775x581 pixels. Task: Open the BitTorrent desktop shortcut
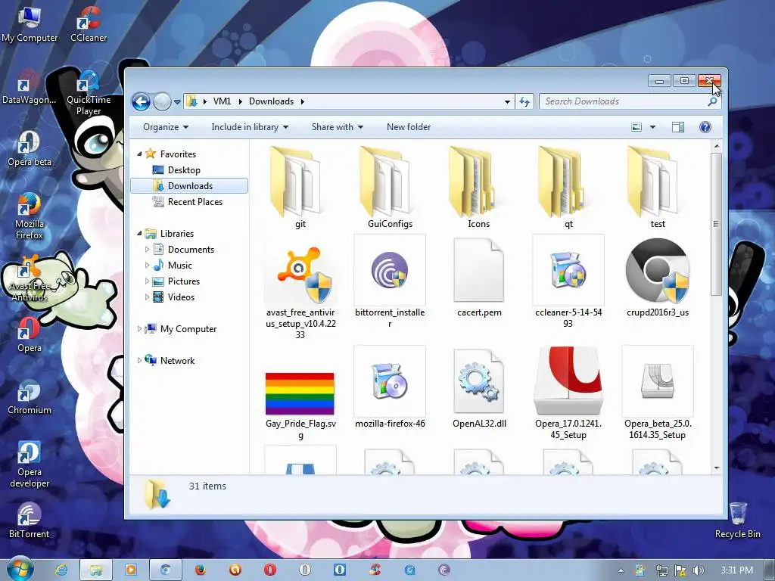[30, 520]
